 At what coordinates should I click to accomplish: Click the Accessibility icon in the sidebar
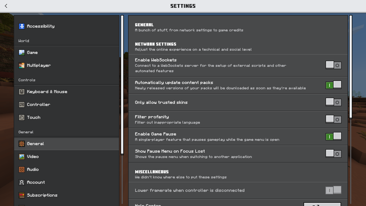pyautogui.click(x=22, y=26)
